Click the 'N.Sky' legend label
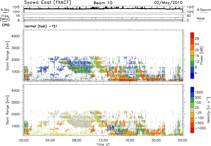Viewport: 211px width, 146px height. pos(5,10)
